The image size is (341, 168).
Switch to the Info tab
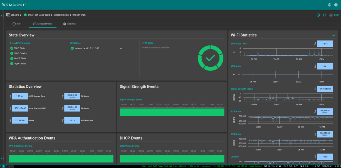[17, 24]
